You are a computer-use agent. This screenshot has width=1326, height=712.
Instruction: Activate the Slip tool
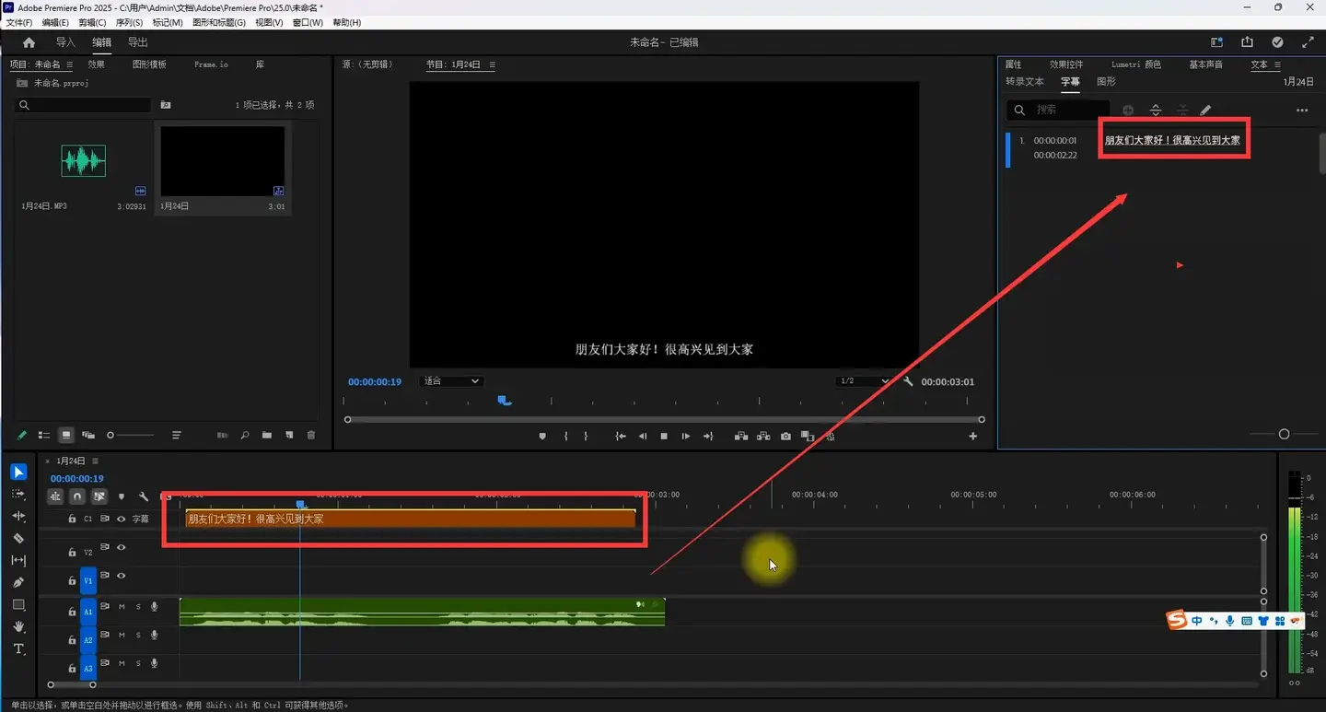point(18,561)
